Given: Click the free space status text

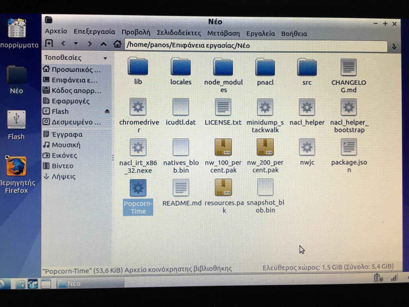Looking at the screenshot, I should [328, 267].
